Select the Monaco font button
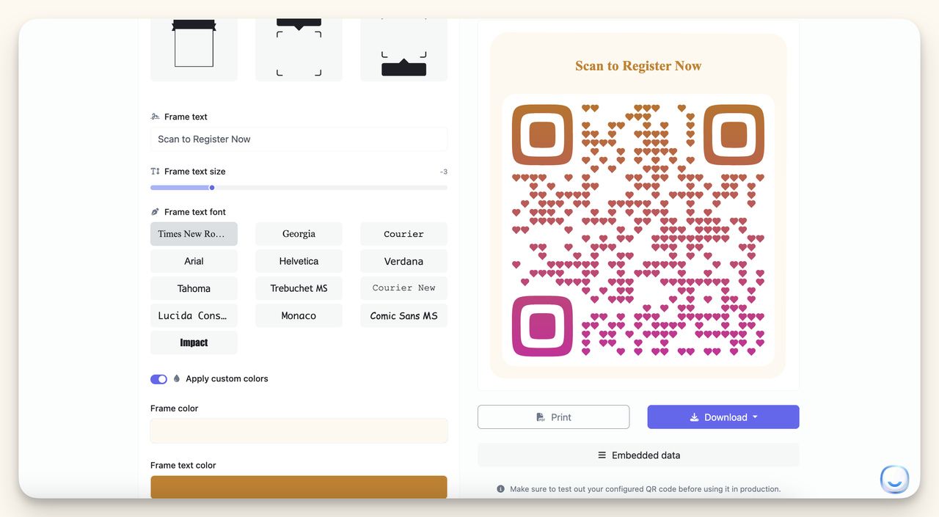 [299, 315]
